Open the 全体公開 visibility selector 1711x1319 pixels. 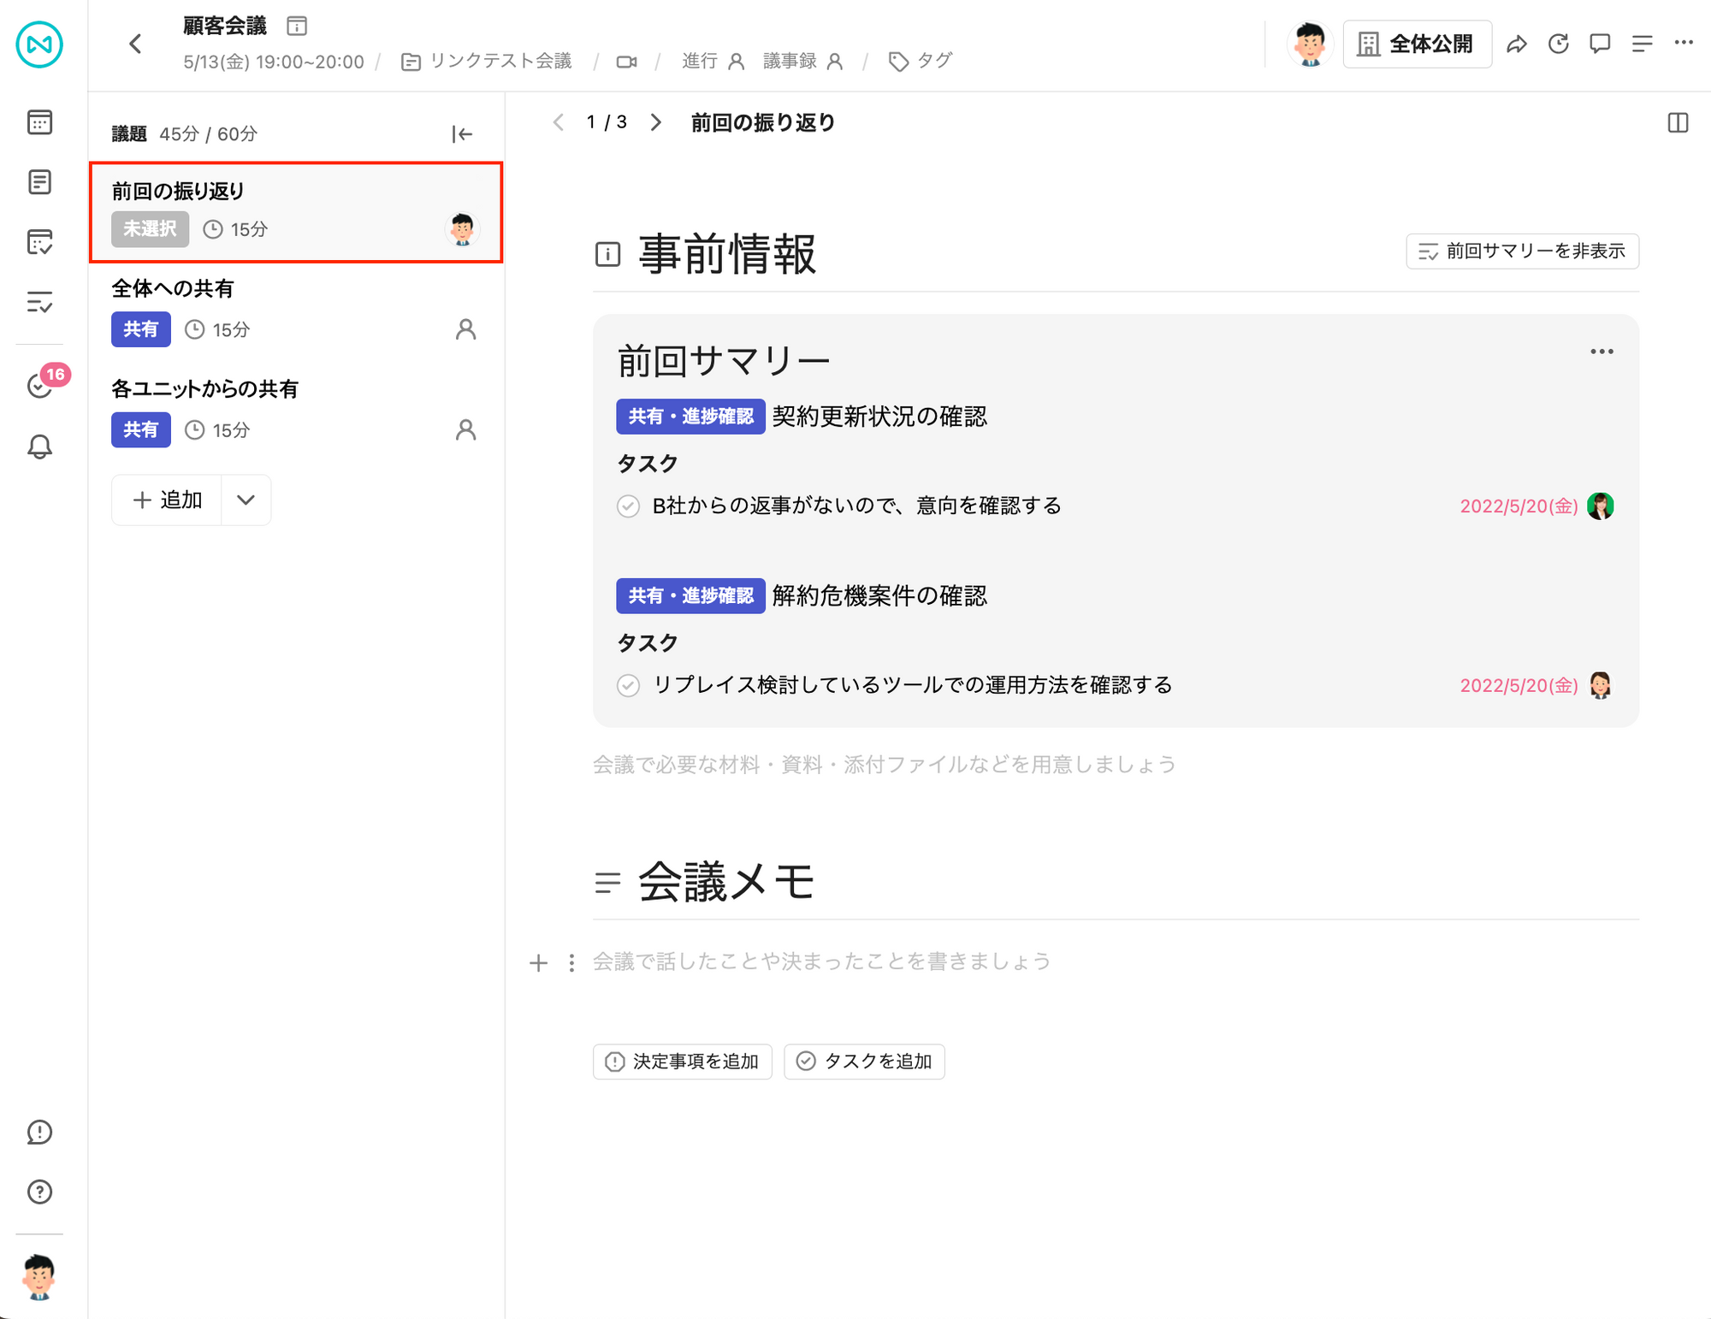pyautogui.click(x=1418, y=44)
